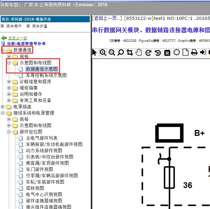210x209 pixels.
Task: Choose the plain magnifier search-zoom tool
Action: pos(121,52)
